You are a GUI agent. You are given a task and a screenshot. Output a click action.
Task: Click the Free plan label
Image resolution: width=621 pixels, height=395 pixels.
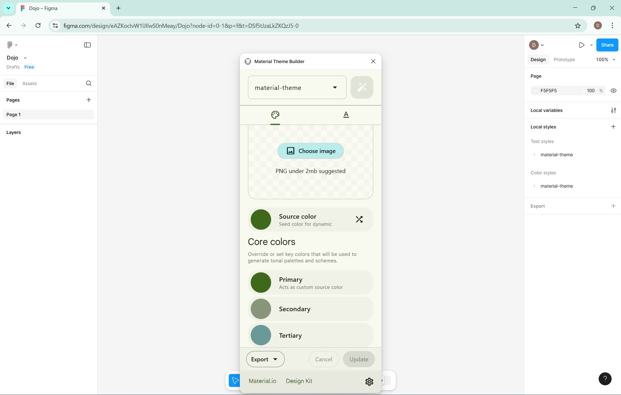tap(29, 67)
